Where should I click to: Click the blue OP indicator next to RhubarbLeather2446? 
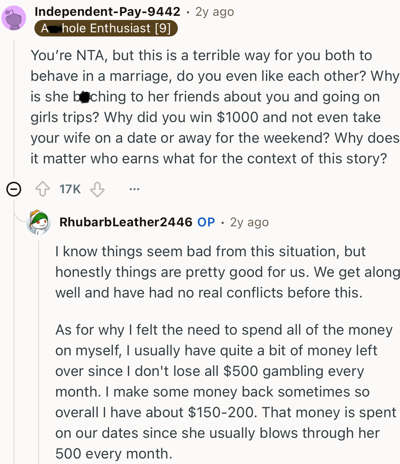[x=205, y=222]
